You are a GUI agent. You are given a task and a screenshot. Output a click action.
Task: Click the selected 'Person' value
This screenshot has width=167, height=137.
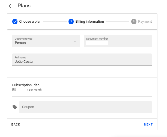click(x=20, y=43)
